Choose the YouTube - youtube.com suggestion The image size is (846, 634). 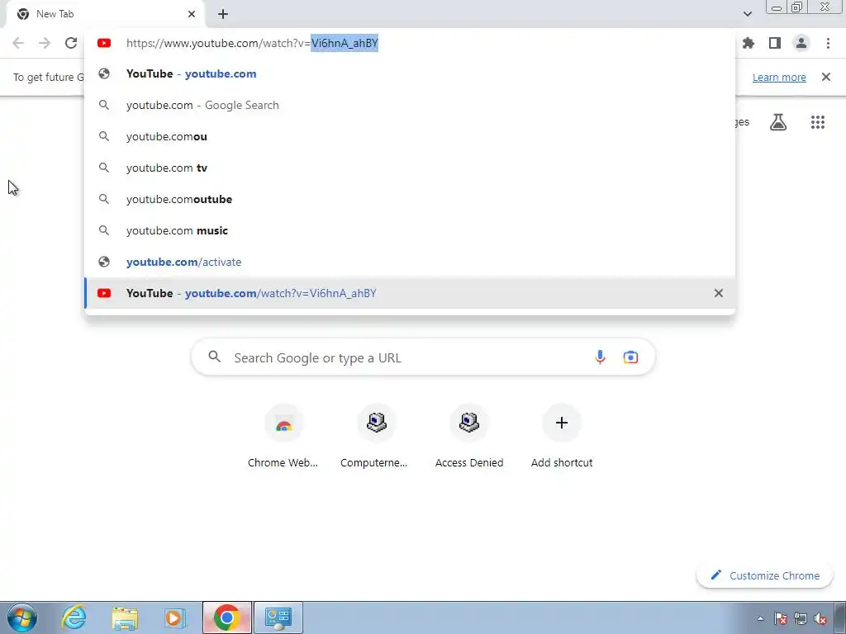click(410, 73)
